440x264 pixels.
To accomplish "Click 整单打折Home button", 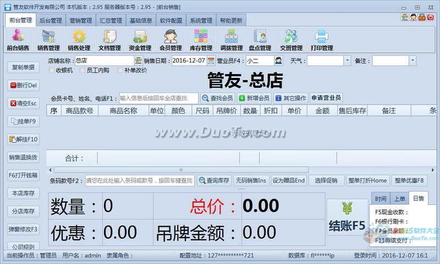I will pos(367,181).
